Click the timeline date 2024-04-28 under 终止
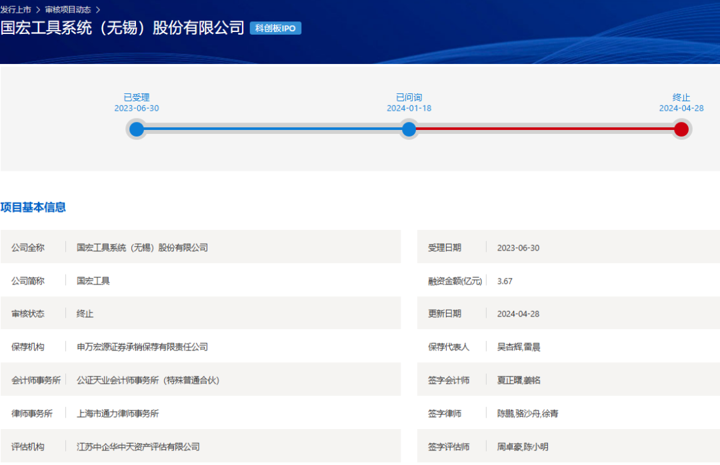This screenshot has height=465, width=720. point(681,109)
